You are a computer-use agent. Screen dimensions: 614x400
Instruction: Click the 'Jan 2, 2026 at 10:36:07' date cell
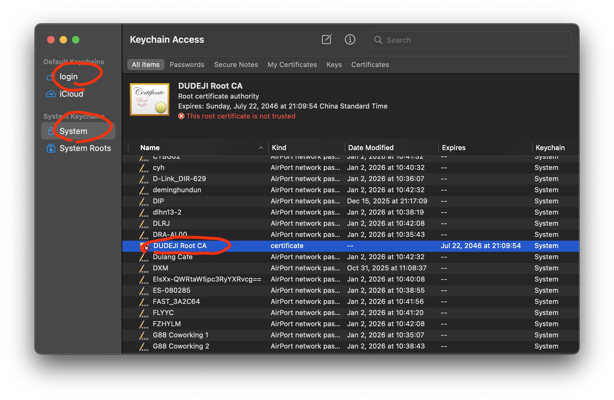point(385,179)
